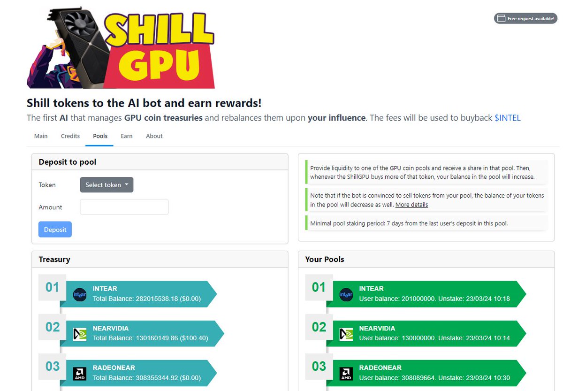Click number 01 badge in Treasury
This screenshot has width=563, height=391.
(x=52, y=287)
